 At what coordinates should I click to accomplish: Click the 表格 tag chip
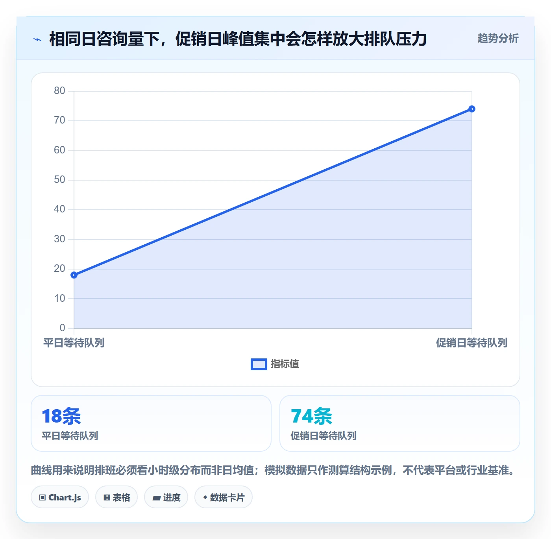click(116, 497)
